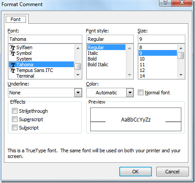This screenshot has height=183, width=195.
Task: Toggle the Normal font checkbox
Action: coord(140,93)
